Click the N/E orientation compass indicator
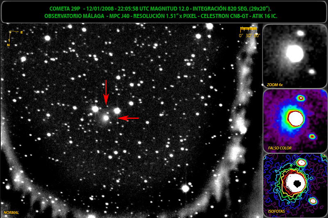The height and width of the screenshot is (218, 328). [x=15, y=38]
